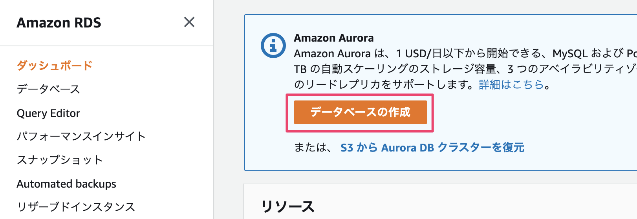Viewport: 637px width, 219px height.
Task: Open Query Editor from the sidebar
Action: tap(48, 113)
